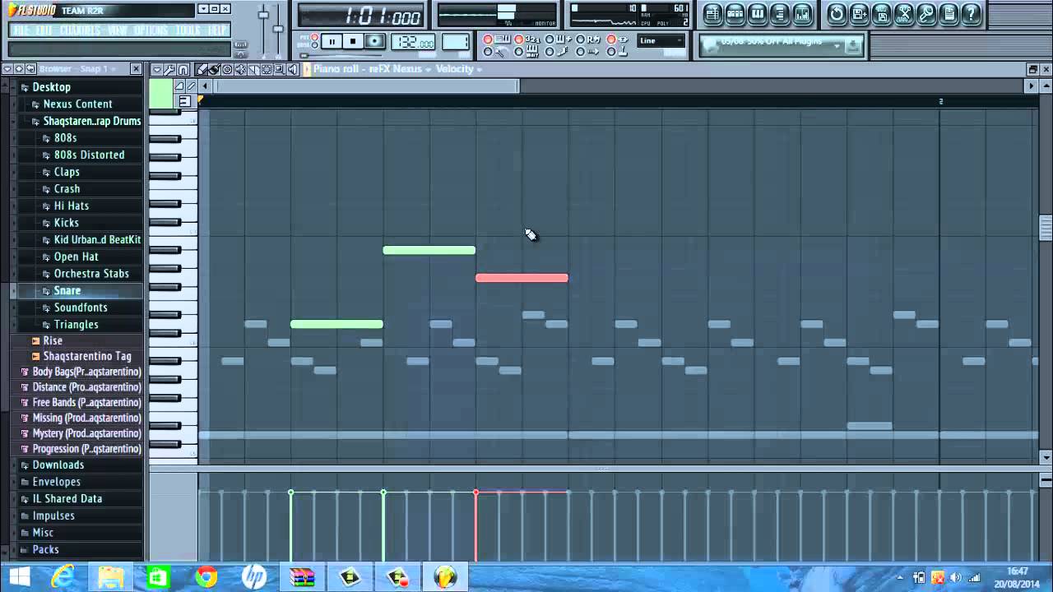Select the Draw pencil tool in piano roll
1053x592 pixels.
pyautogui.click(x=202, y=69)
